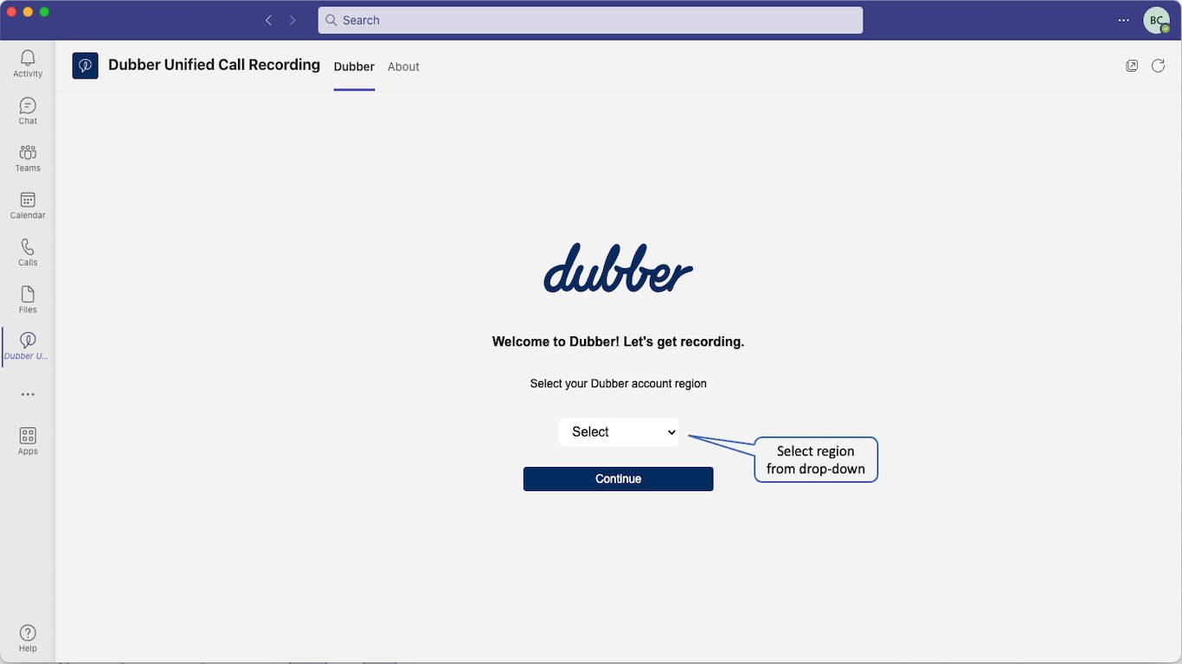The image size is (1182, 664).
Task: Open Chat from the sidebar
Action: pos(28,112)
